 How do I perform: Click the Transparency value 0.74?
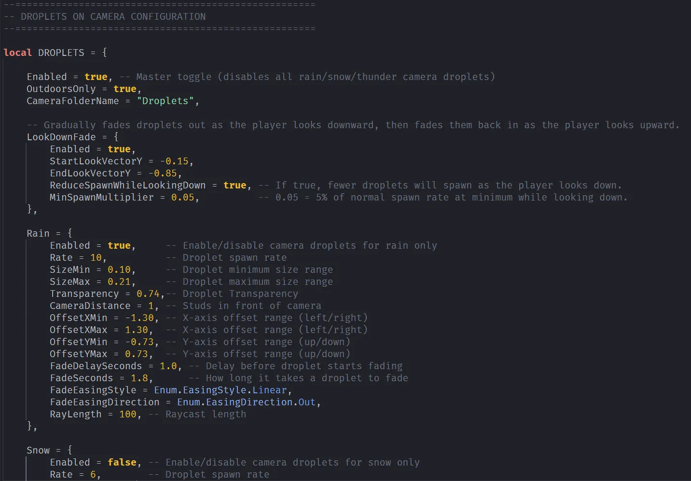pyautogui.click(x=148, y=294)
